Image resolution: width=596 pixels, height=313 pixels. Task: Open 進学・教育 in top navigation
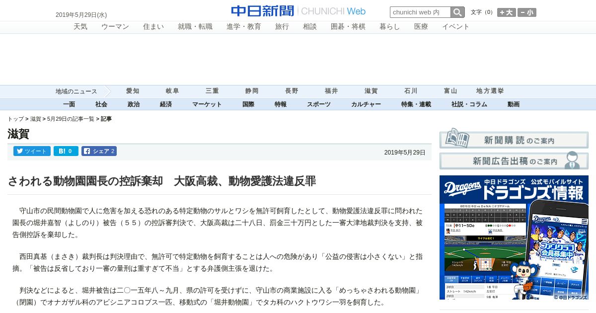pyautogui.click(x=244, y=27)
